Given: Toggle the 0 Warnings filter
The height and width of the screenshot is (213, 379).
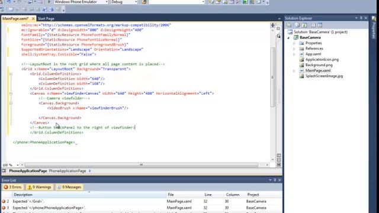Looking at the screenshot, I should click(x=39, y=187).
